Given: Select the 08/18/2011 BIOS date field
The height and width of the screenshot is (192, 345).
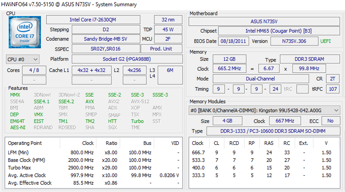Looking at the screenshot, I should pos(233,41).
